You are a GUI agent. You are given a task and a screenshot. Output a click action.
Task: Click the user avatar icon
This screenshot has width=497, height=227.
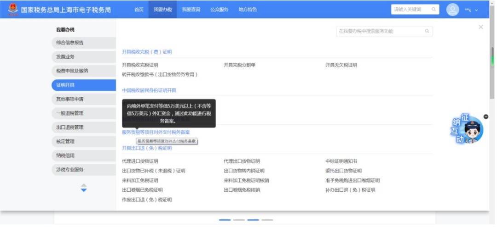tap(453, 10)
